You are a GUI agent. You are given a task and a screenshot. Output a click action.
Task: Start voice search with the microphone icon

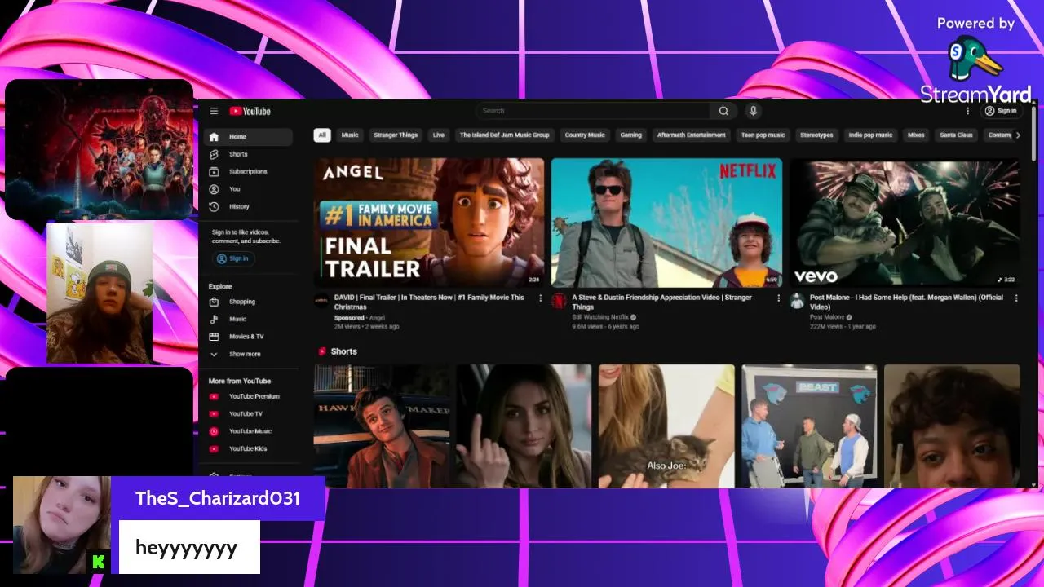coord(754,111)
